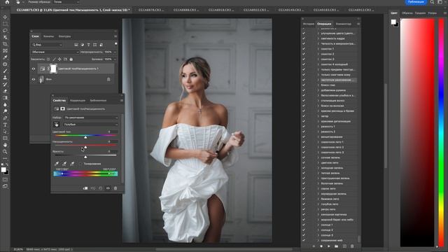Click the Lightness slider handle
448x252 pixels.
click(85, 157)
